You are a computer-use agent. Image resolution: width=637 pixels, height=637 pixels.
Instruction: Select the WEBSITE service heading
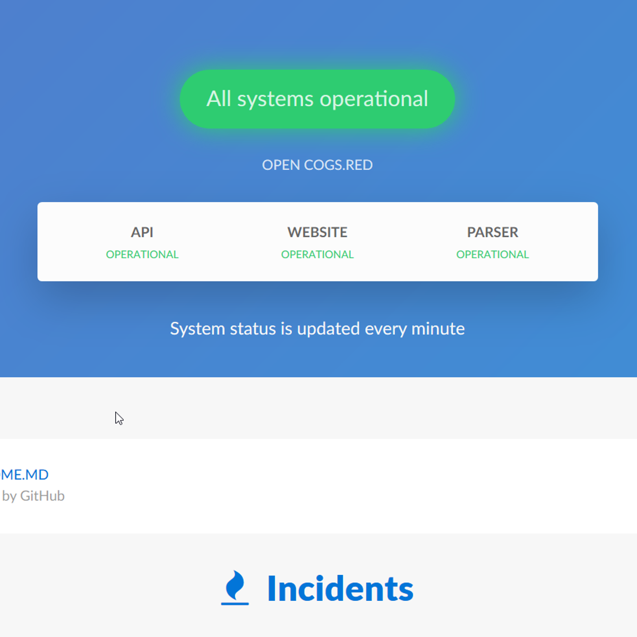[317, 233]
